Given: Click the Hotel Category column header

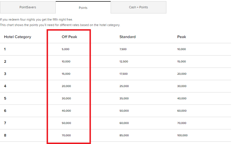Looking at the screenshot, I should 17,37.
